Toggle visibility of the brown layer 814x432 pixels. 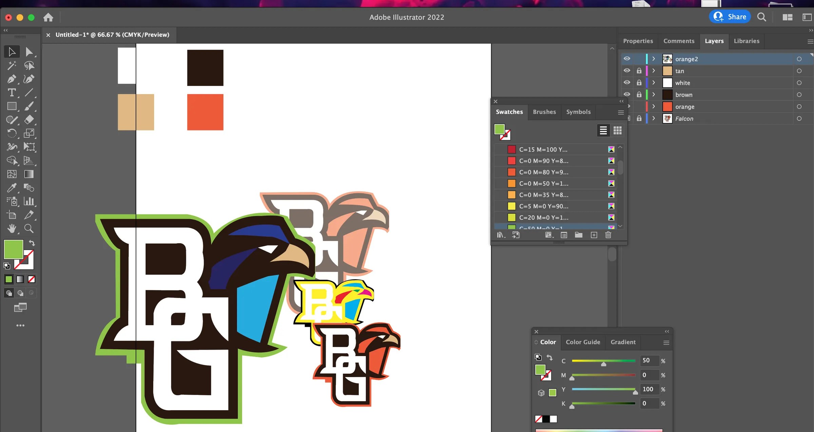point(627,94)
